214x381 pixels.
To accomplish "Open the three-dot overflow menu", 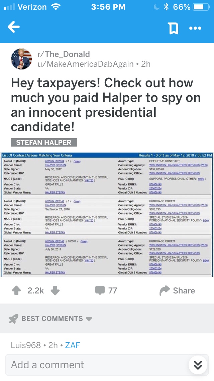I will point(195,28).
